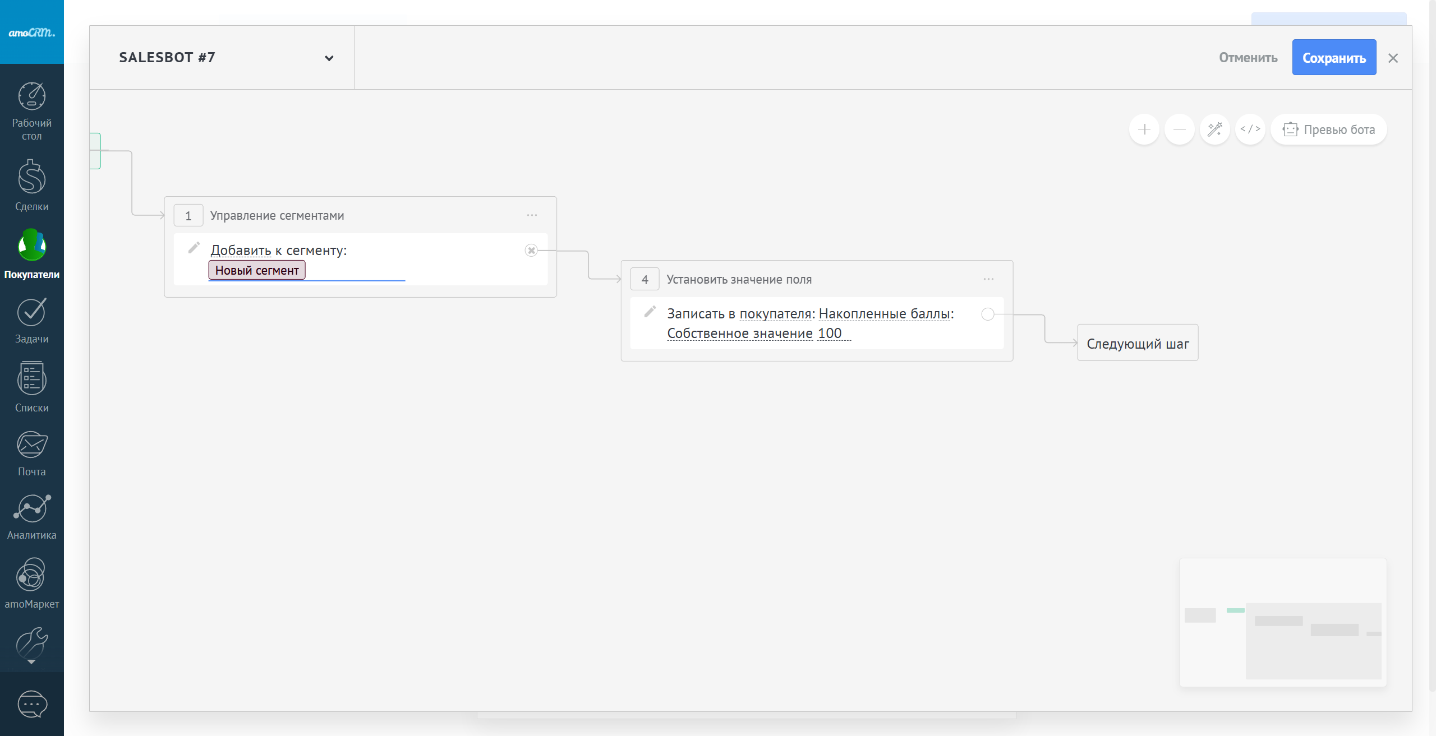Go to Списки in the sidebar
The height and width of the screenshot is (736, 1436).
[31, 387]
